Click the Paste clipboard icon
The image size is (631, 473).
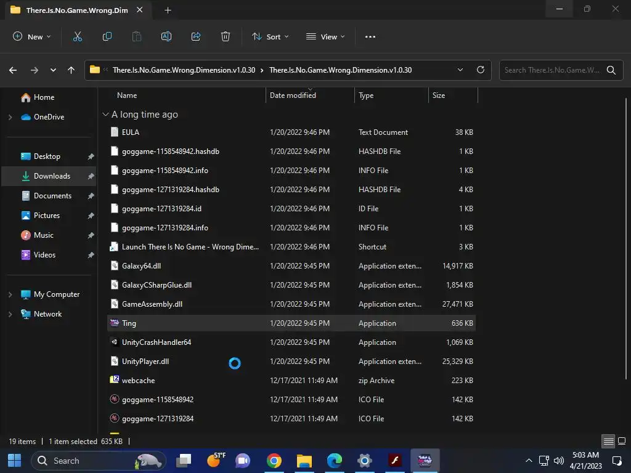click(137, 36)
